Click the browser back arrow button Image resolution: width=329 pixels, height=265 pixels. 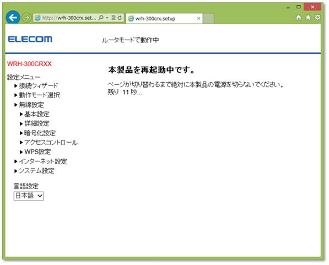pyautogui.click(x=13, y=18)
